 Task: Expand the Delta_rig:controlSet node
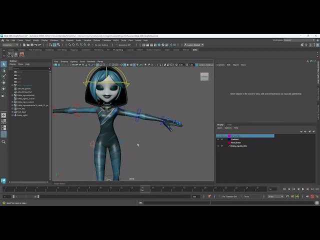coord(12,95)
